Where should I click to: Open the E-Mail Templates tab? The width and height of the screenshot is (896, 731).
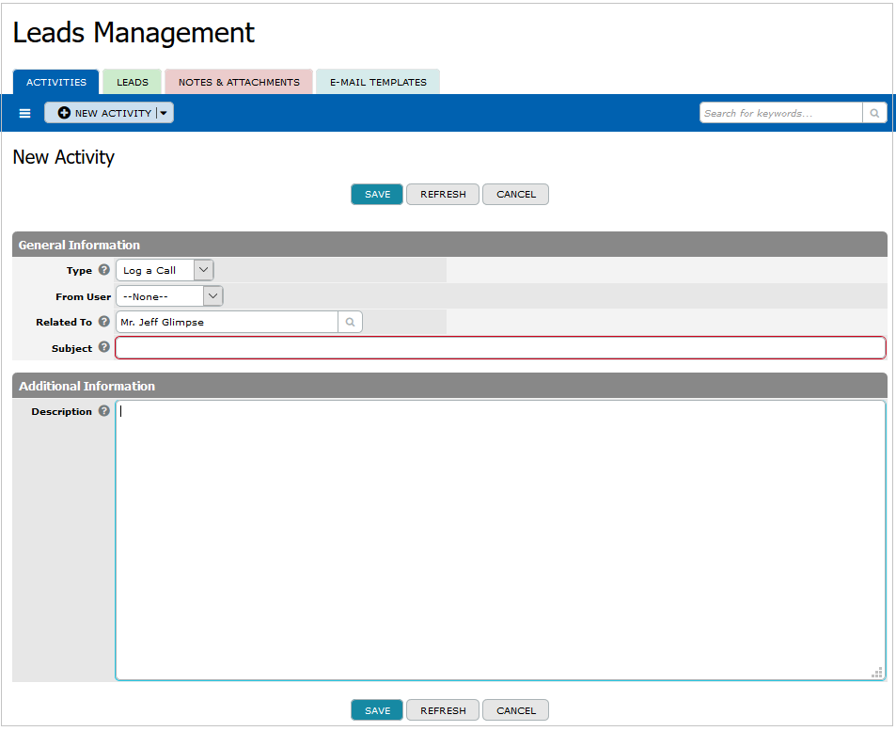[378, 82]
